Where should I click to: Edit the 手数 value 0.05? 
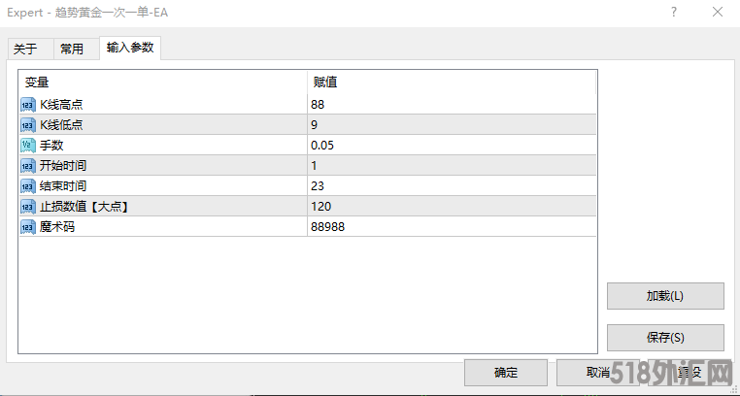pos(452,146)
